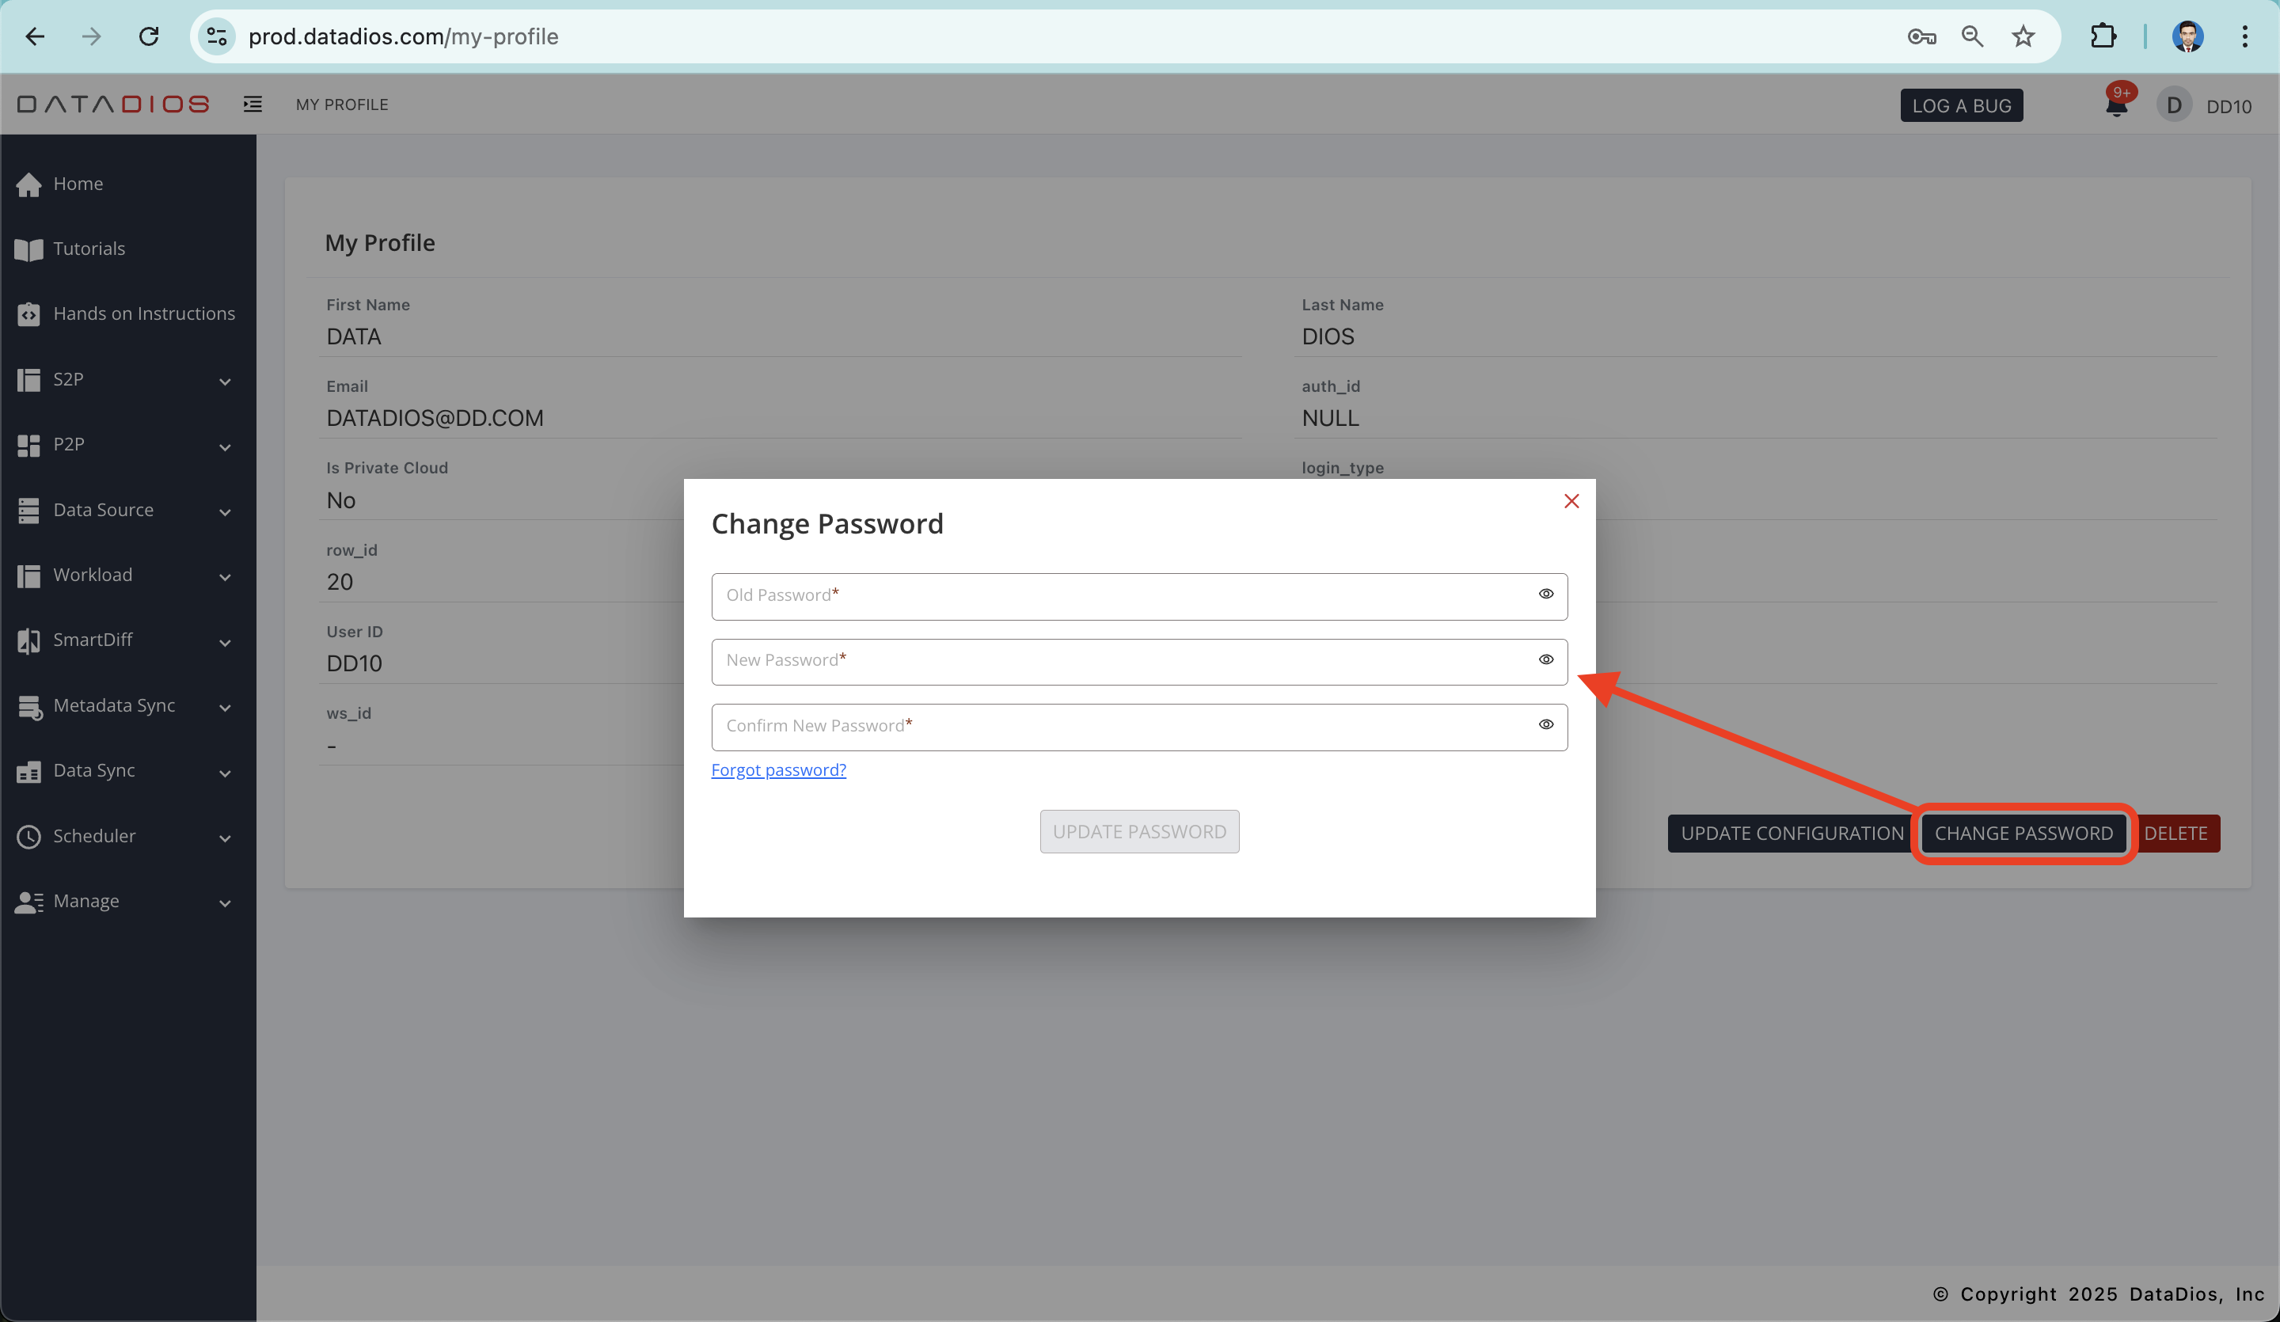The width and height of the screenshot is (2280, 1322).
Task: Click browser bookmark star icon
Action: point(2023,36)
